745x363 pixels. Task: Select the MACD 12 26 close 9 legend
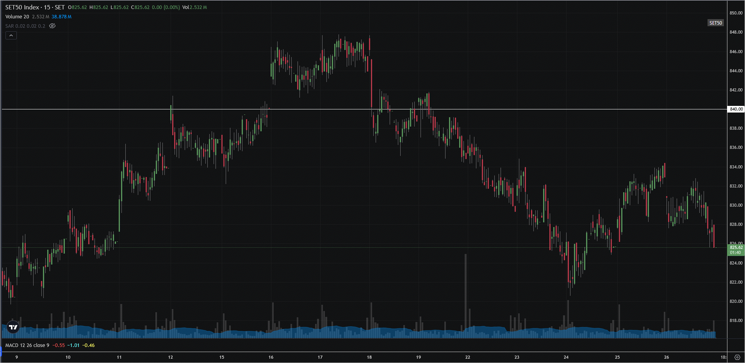click(x=27, y=345)
